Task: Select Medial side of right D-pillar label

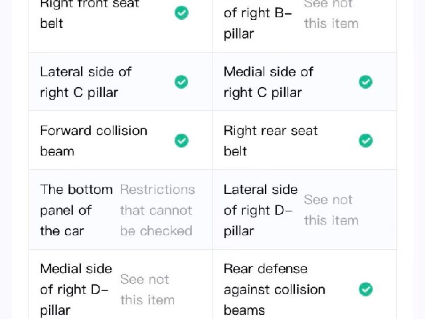Action: click(76, 290)
